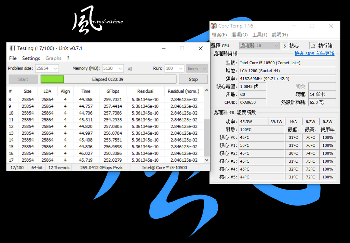Screen dimensions: 350x243
Task: Click the LinX title bar app icon
Action: [13, 48]
